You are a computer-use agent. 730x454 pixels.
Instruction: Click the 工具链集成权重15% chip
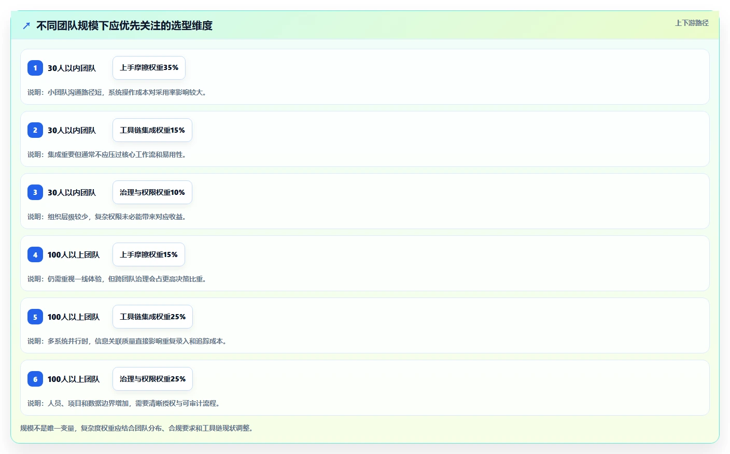(152, 130)
